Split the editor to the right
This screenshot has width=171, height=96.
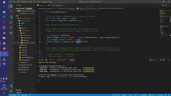click(166, 5)
